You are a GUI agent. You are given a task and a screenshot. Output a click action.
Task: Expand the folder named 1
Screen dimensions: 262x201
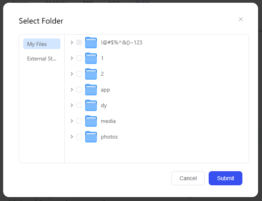point(72,58)
